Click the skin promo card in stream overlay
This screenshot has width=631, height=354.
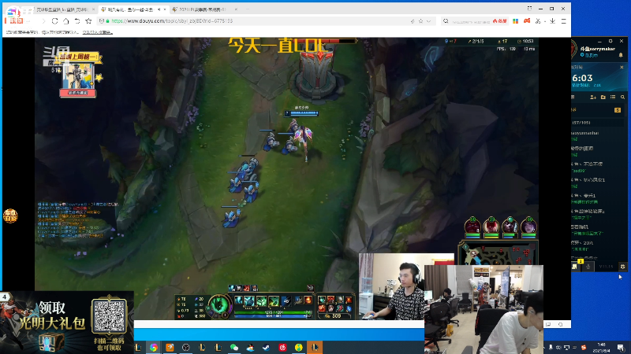point(78,75)
